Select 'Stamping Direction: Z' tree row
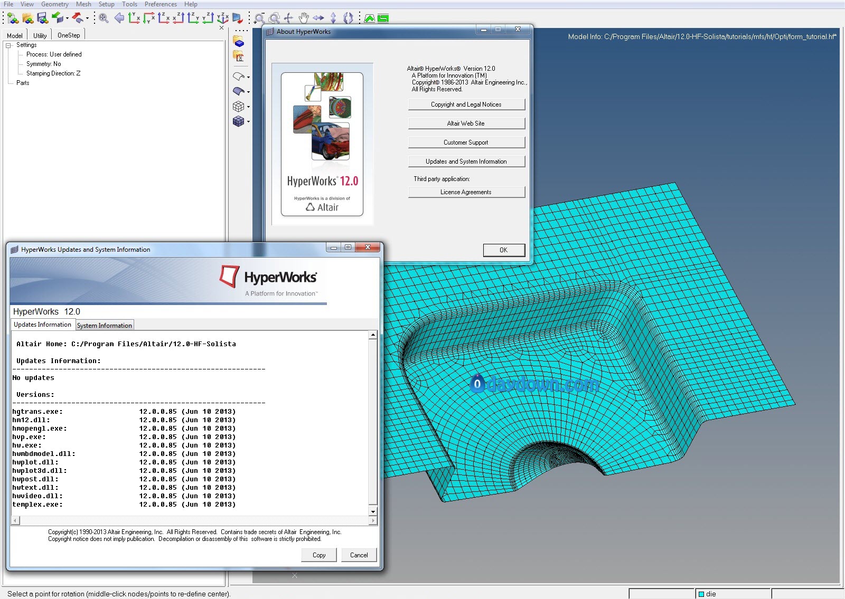Image resolution: width=845 pixels, height=599 pixels. 53,73
